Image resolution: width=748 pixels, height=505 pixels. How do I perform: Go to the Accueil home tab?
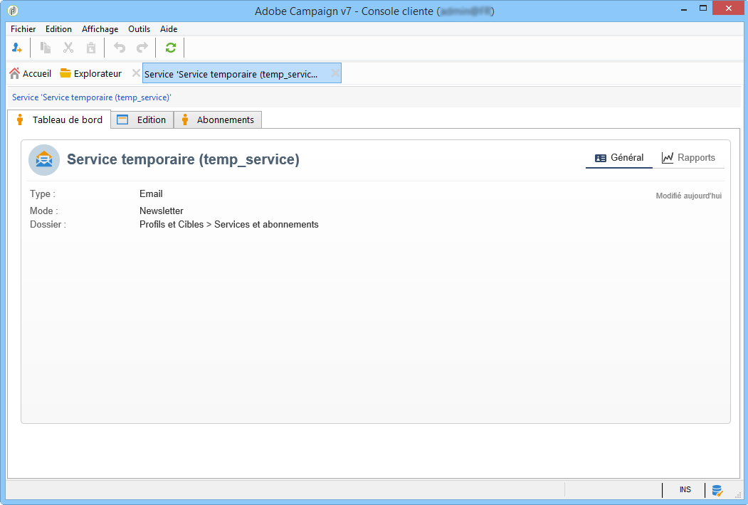click(30, 73)
